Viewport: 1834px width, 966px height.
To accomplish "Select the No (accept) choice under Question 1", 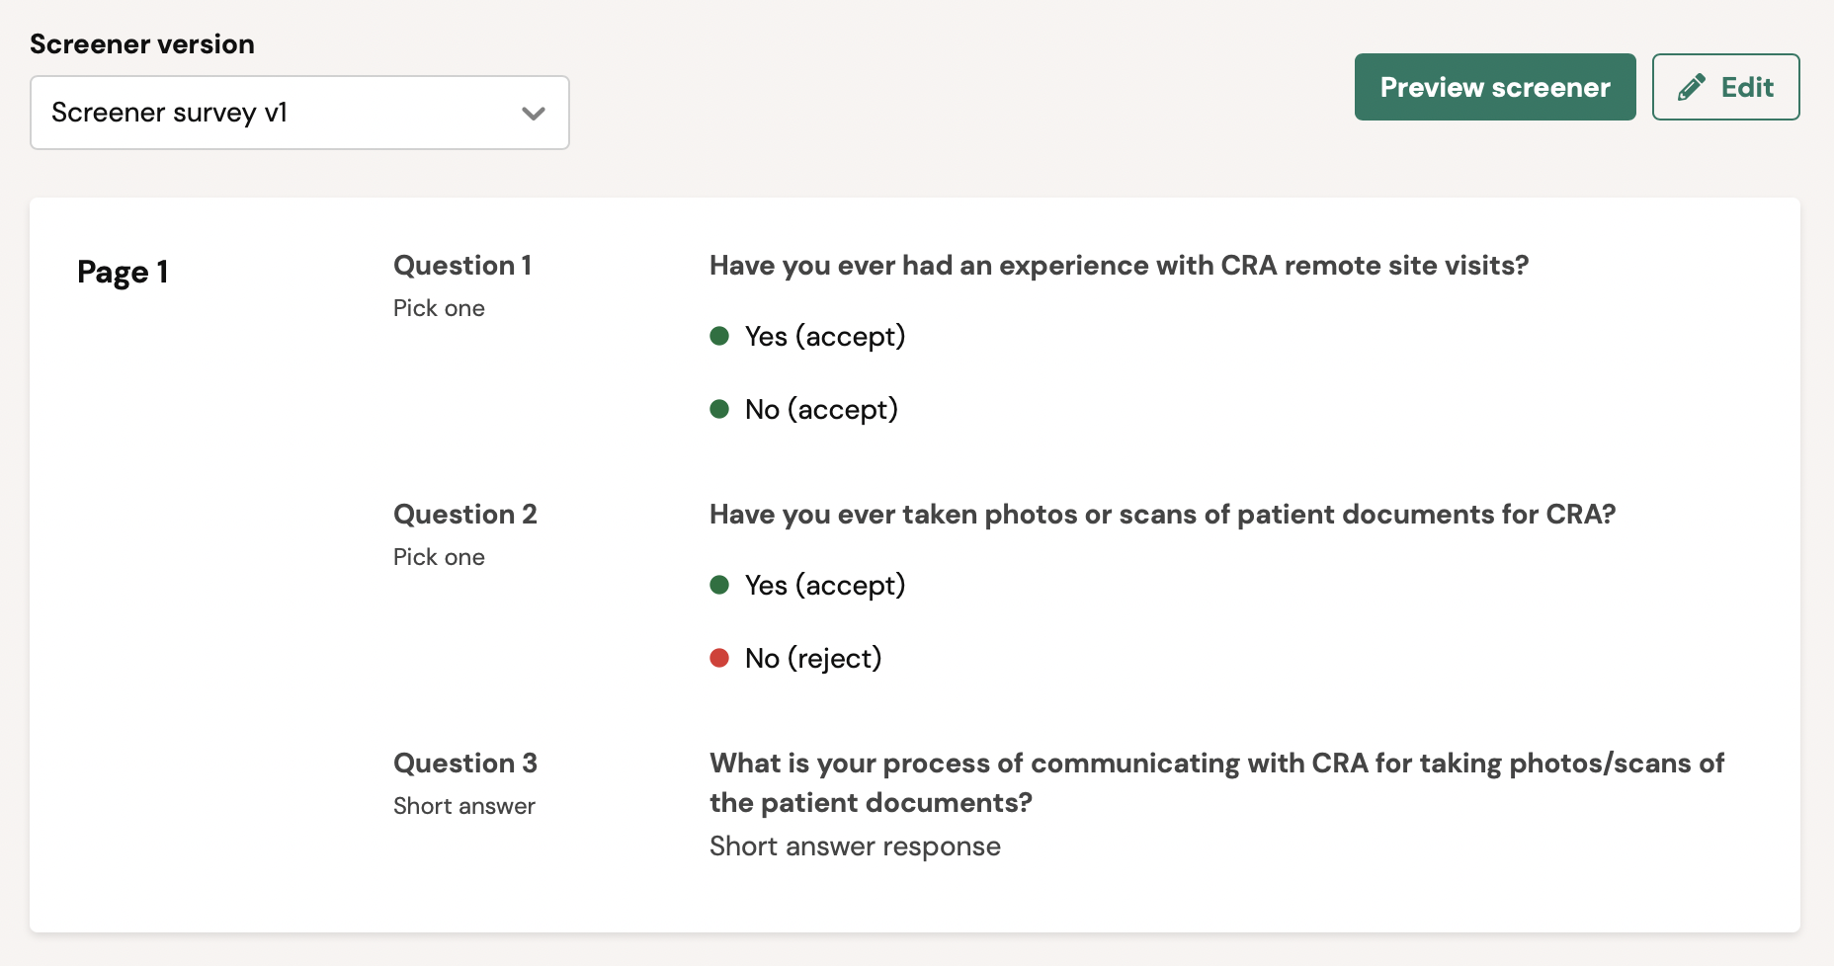I will coord(819,409).
